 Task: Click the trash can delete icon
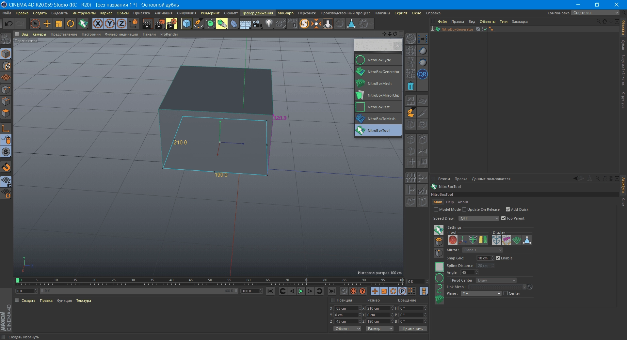(x=411, y=86)
